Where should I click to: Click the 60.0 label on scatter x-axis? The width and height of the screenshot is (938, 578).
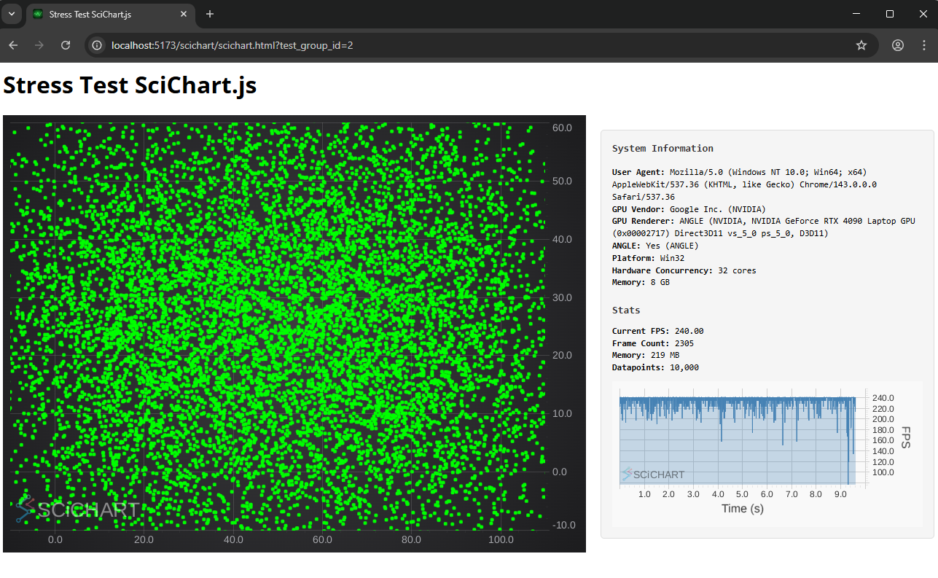[322, 540]
